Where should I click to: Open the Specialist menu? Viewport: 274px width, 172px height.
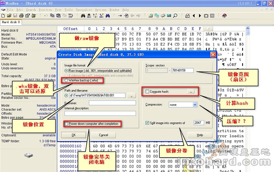[x=84, y=10]
